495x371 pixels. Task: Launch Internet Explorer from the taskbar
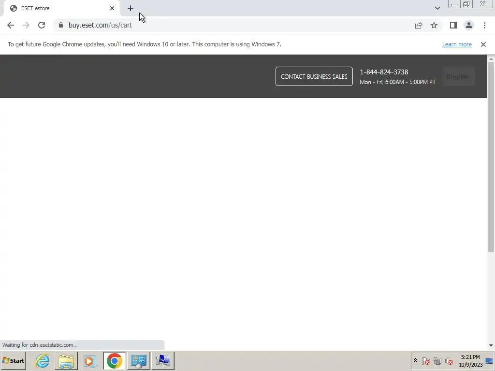point(43,360)
